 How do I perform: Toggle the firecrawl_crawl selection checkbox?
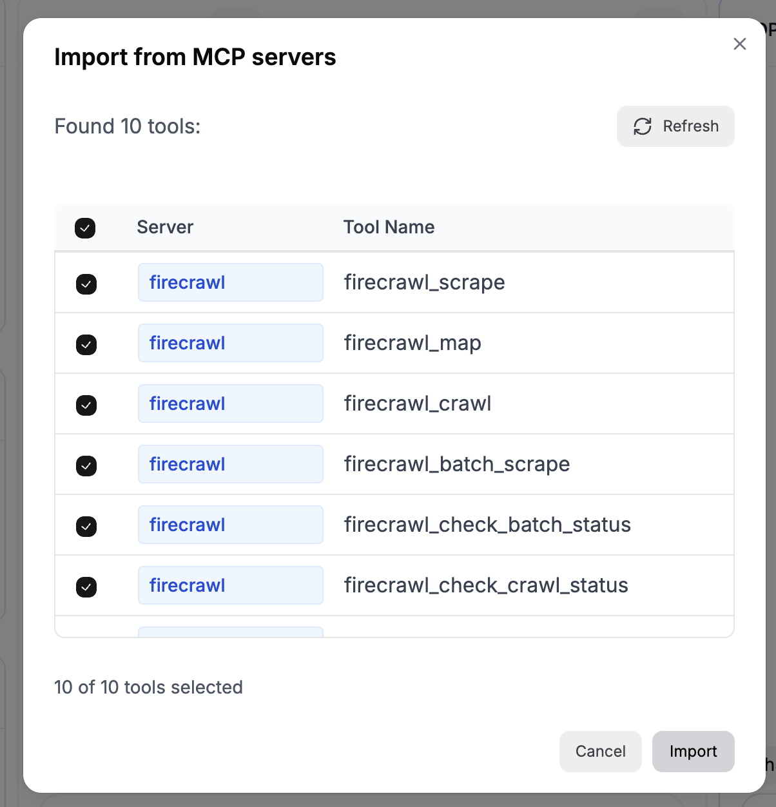coord(86,405)
